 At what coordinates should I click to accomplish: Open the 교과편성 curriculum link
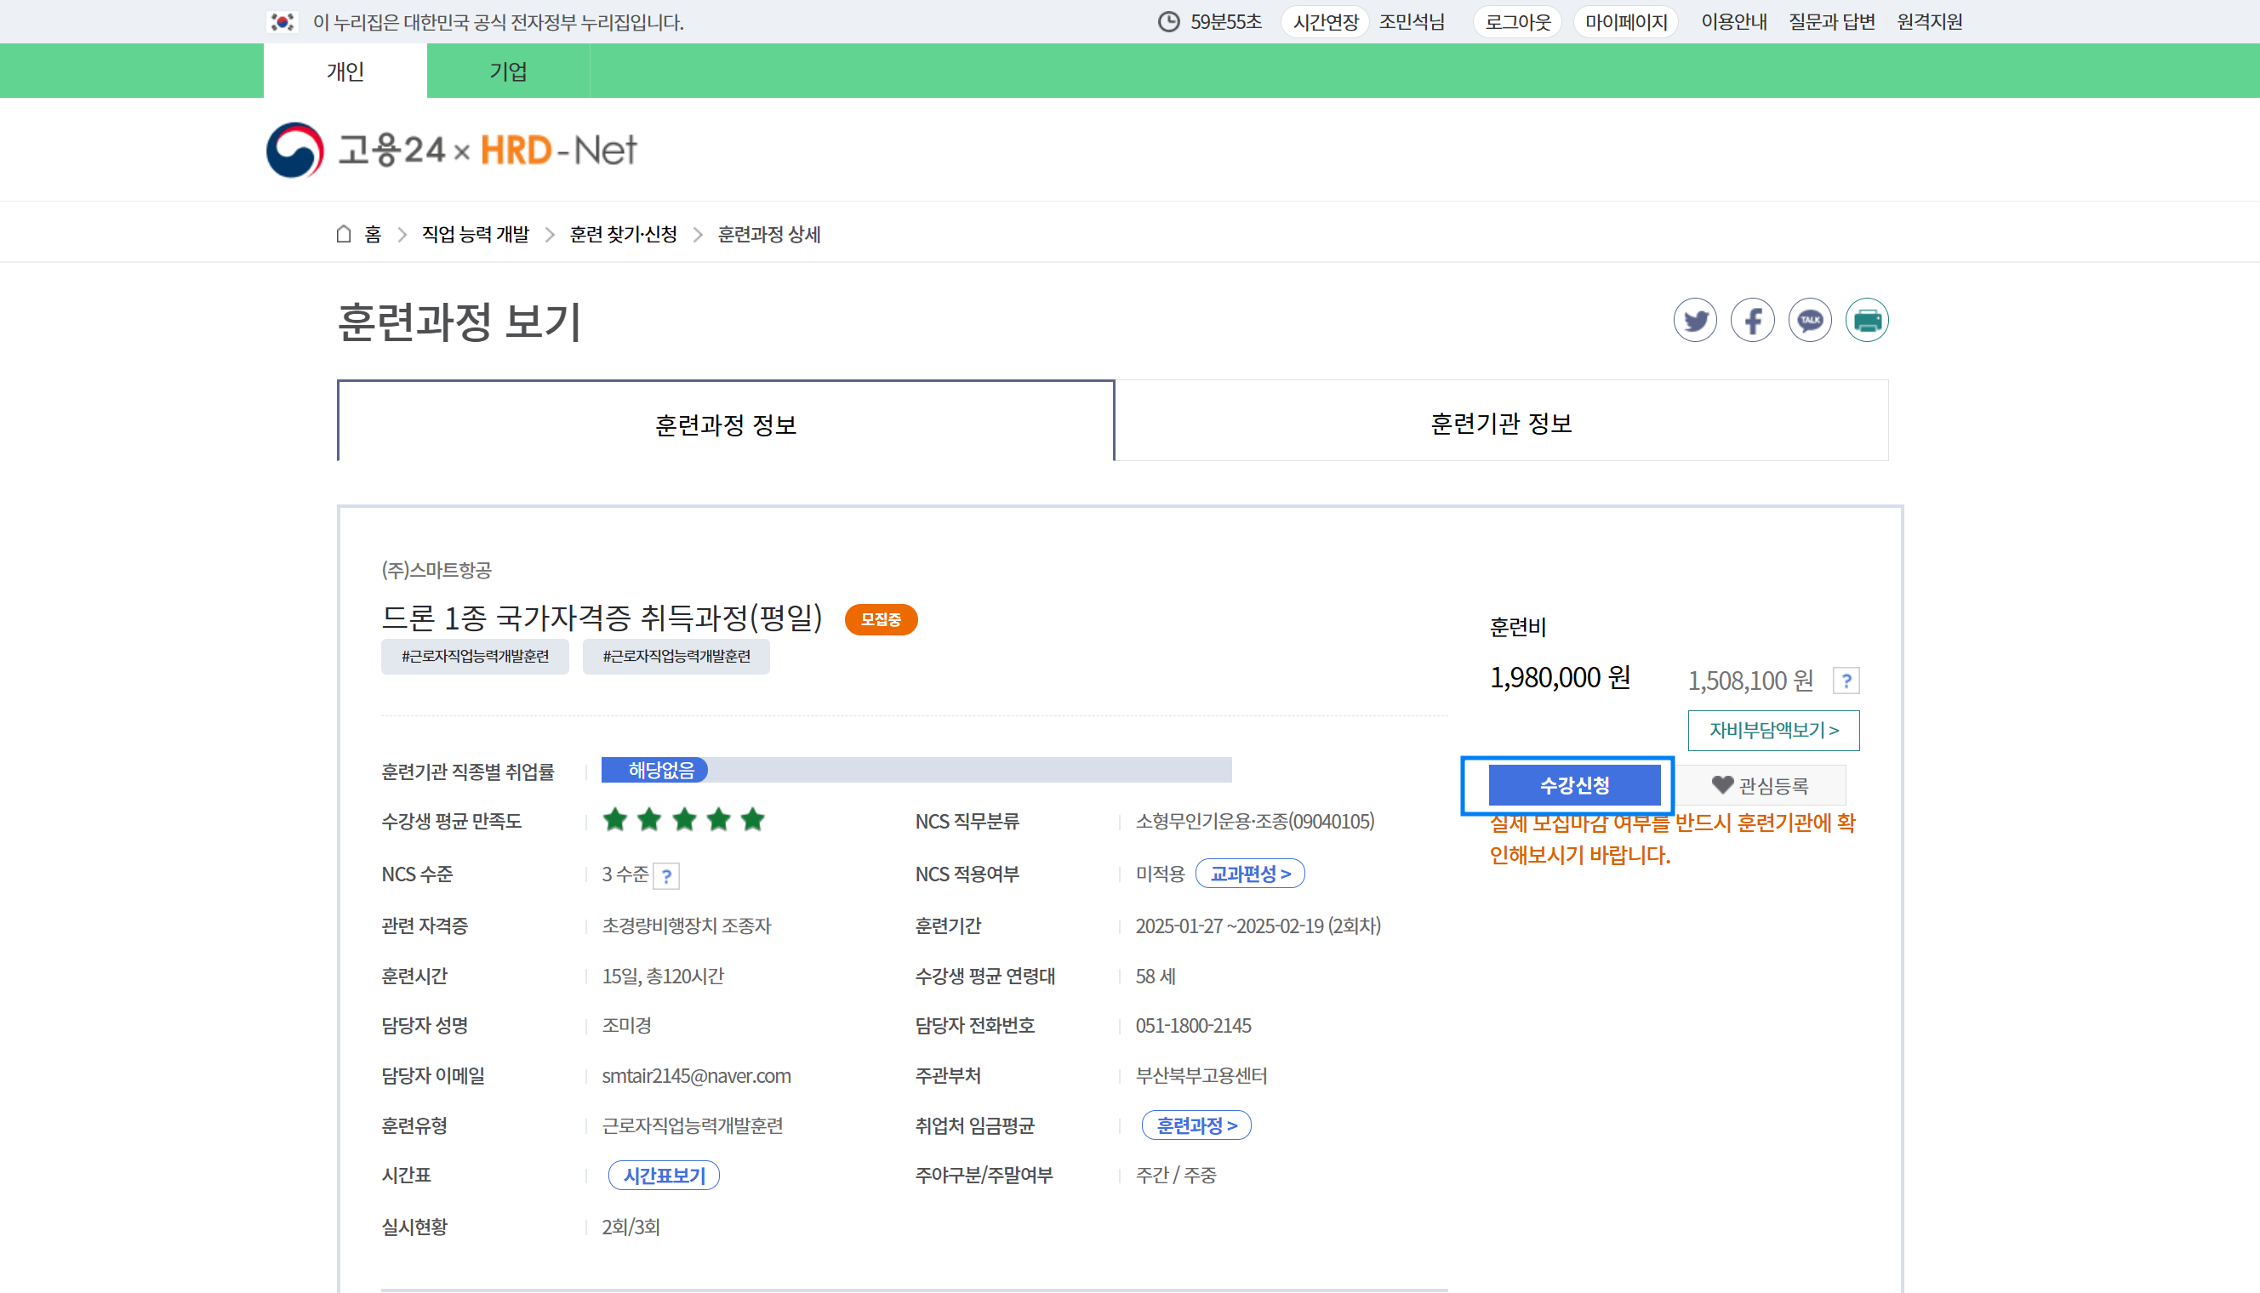1249,873
